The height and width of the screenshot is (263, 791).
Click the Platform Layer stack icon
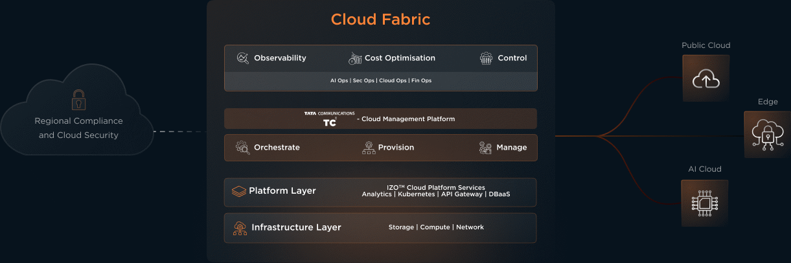(239, 191)
